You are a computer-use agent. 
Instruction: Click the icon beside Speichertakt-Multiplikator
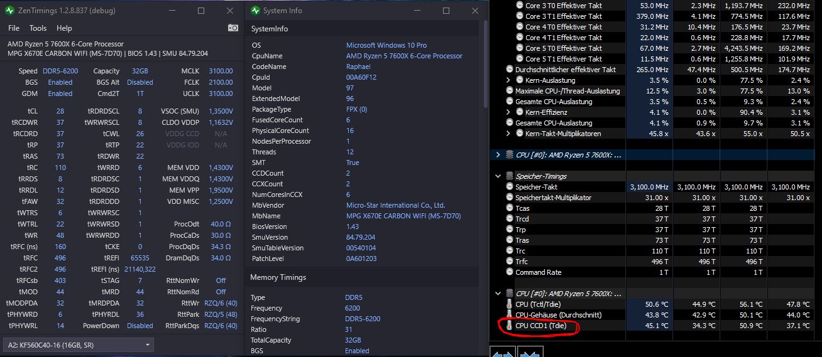510,198
